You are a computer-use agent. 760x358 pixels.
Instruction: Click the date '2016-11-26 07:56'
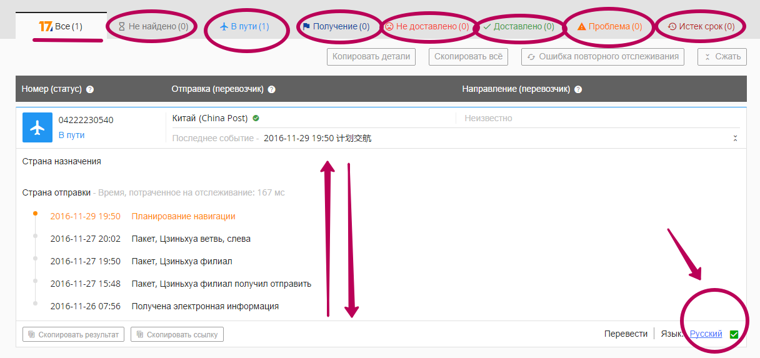(x=85, y=306)
